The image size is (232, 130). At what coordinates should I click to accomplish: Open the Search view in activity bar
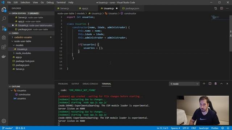point(4,18)
